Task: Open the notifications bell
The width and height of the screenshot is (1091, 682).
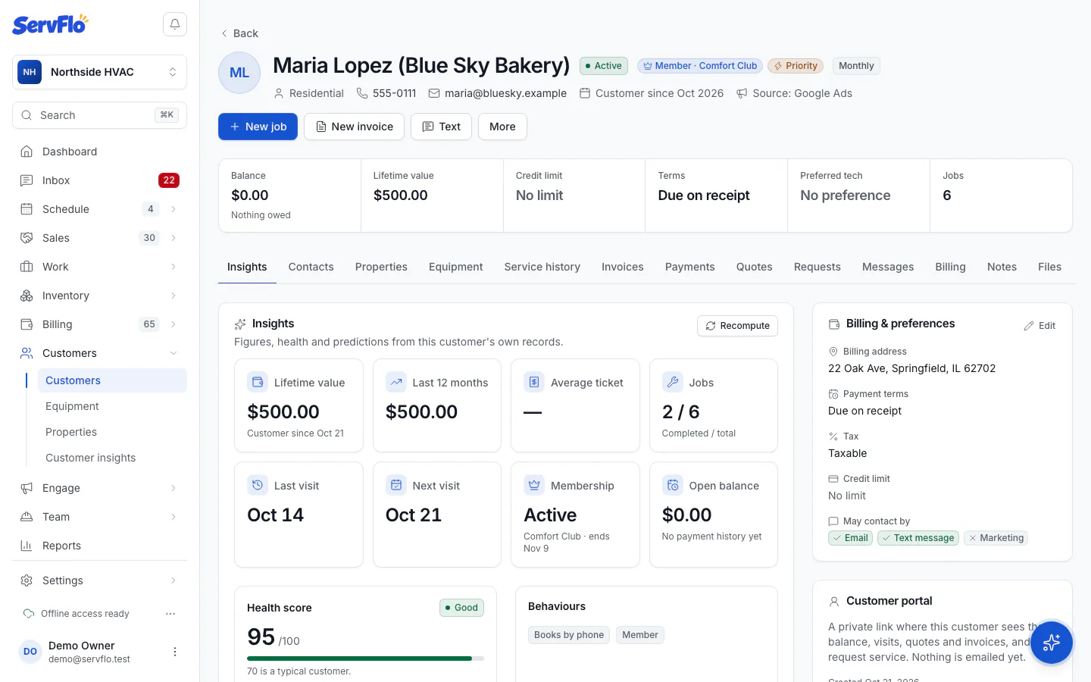Action: [175, 24]
